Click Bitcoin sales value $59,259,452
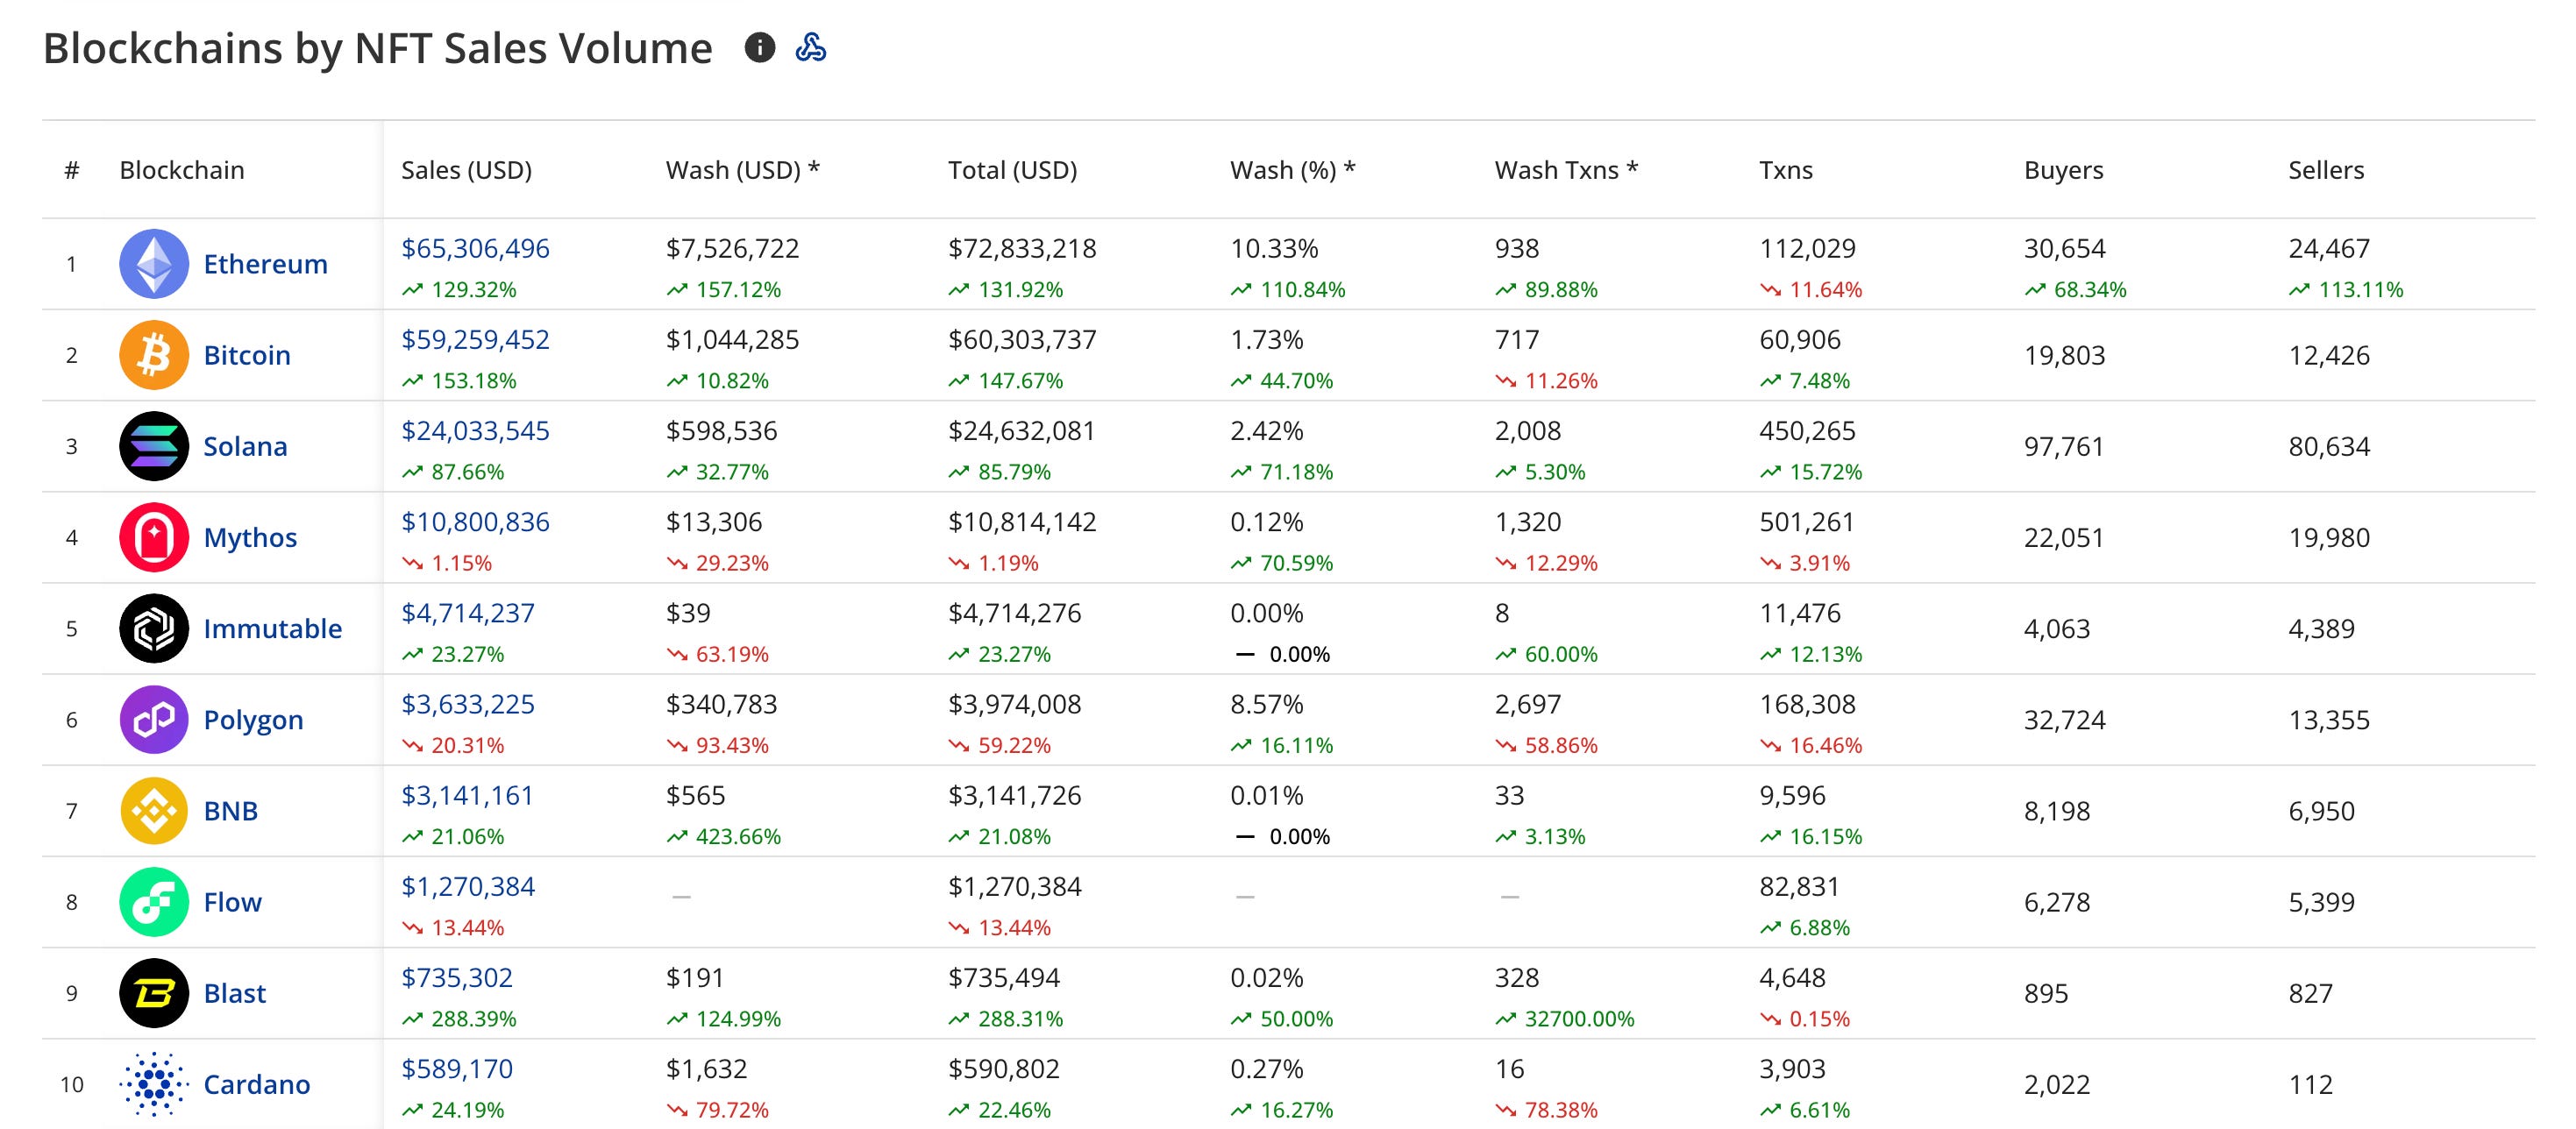Viewport: 2576px width, 1129px height. [475, 340]
